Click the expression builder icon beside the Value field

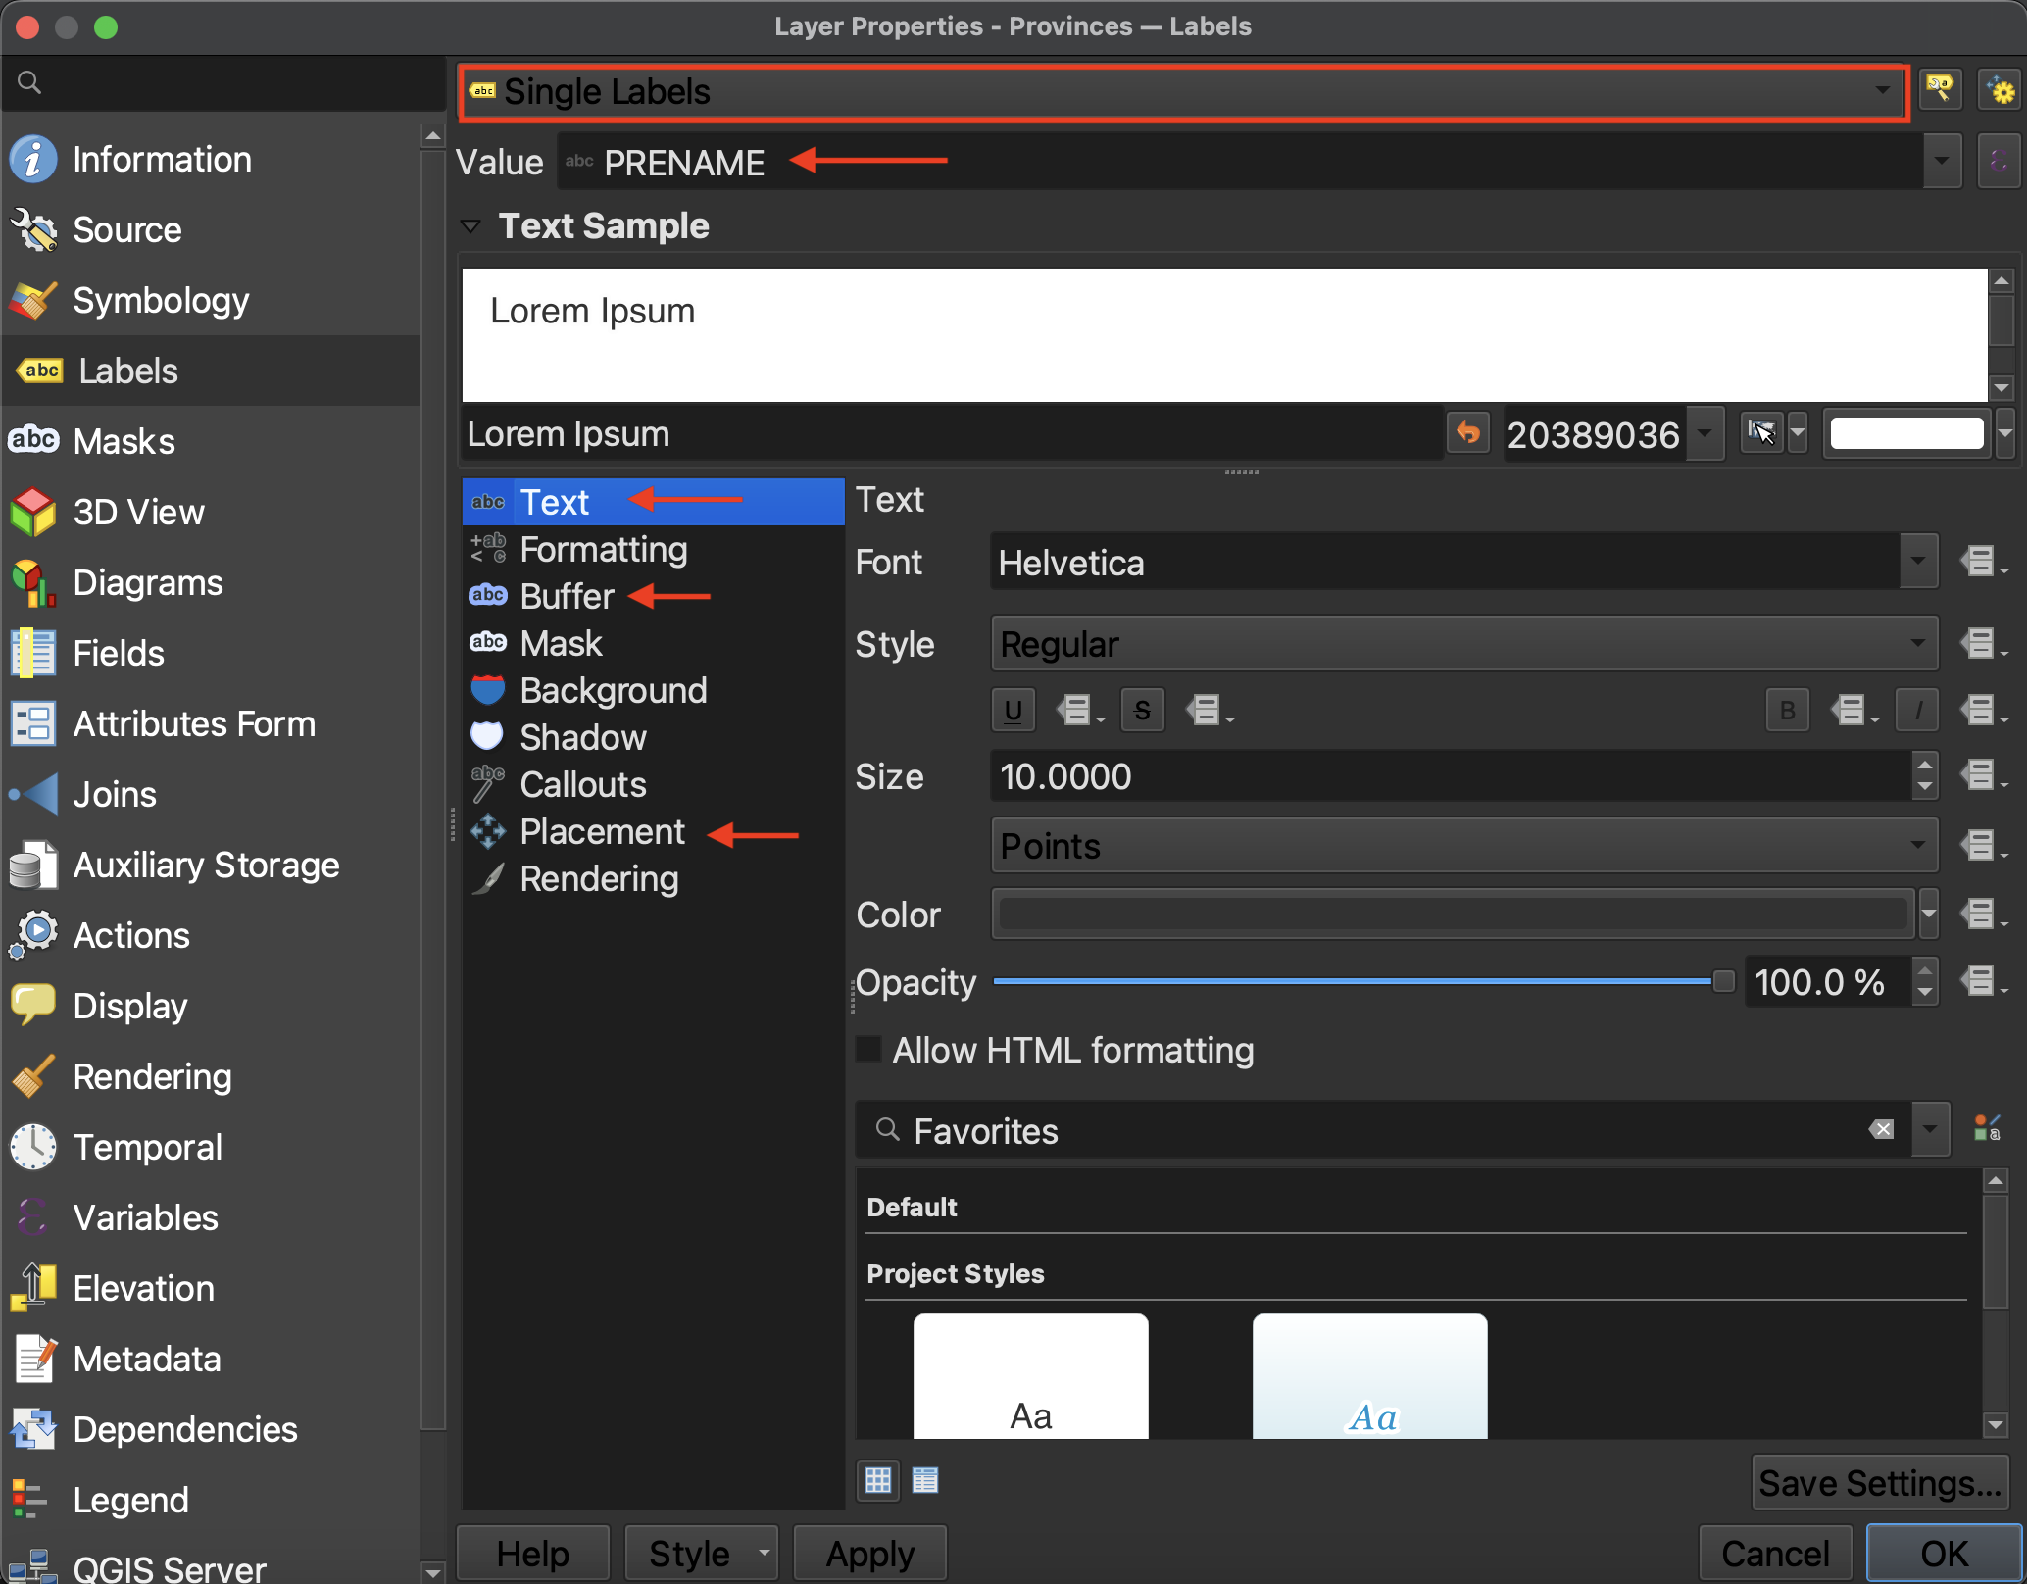[1999, 162]
